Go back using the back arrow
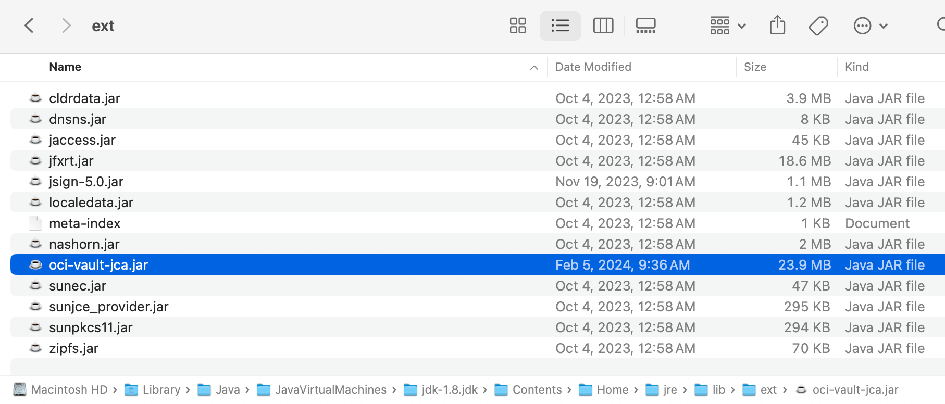Viewport: 945px width, 404px height. [x=29, y=26]
